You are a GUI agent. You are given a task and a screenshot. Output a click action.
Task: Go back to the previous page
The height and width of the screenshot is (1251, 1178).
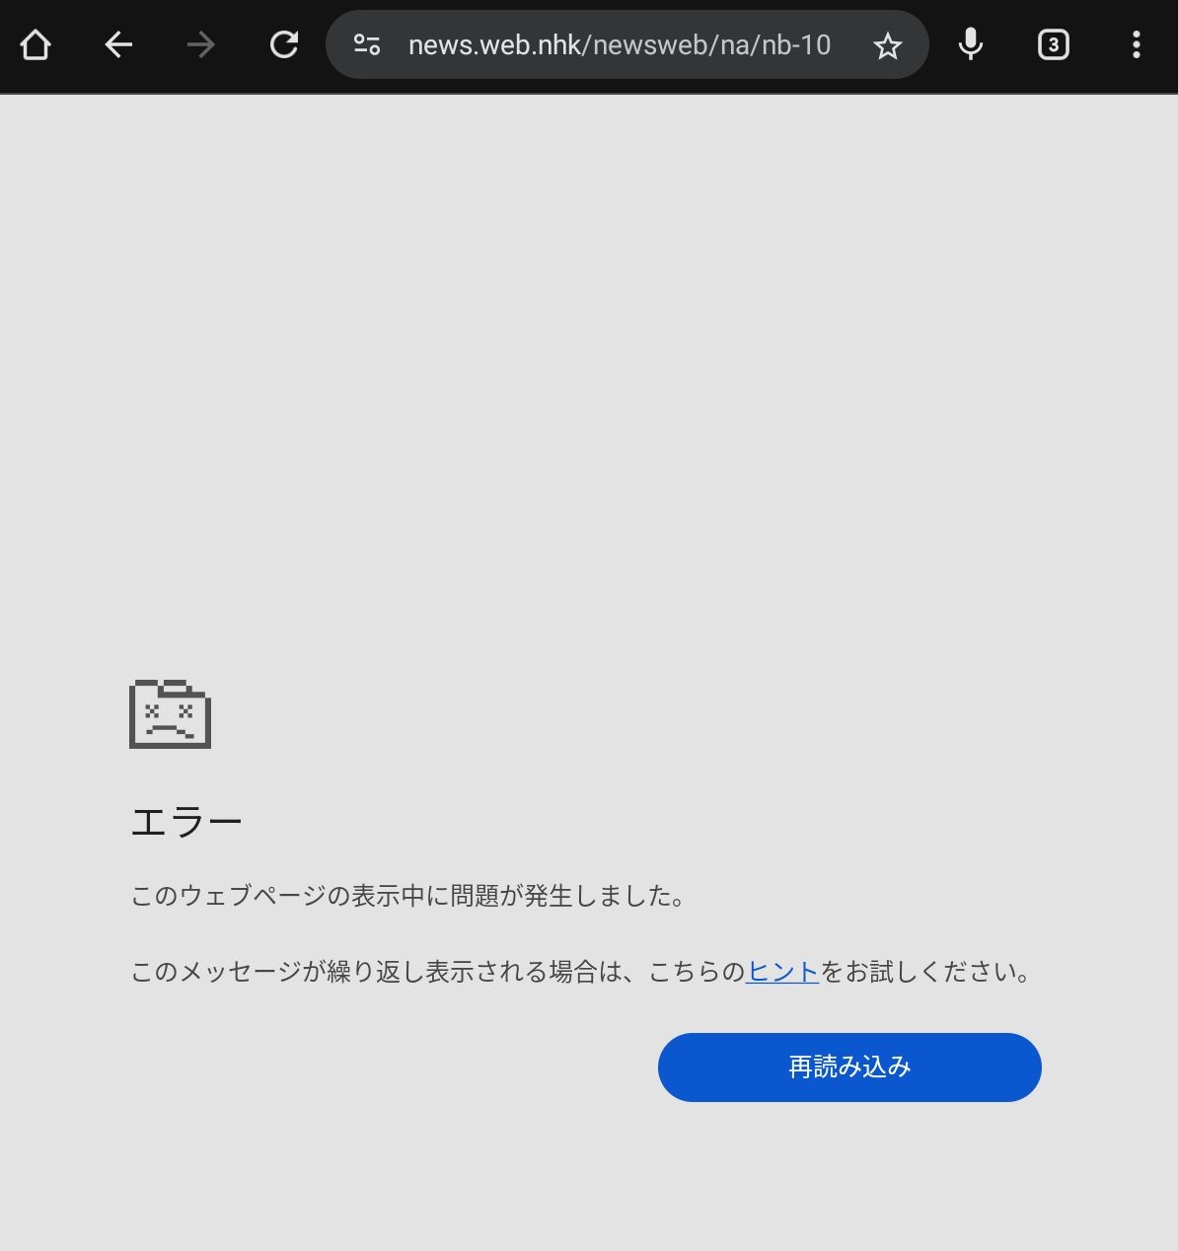pos(118,44)
